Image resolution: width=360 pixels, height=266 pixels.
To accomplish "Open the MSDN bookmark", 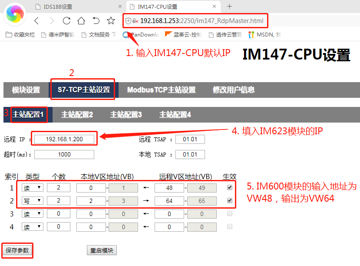I will tap(264, 35).
